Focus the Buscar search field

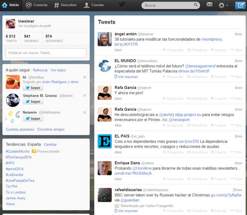[171, 5]
